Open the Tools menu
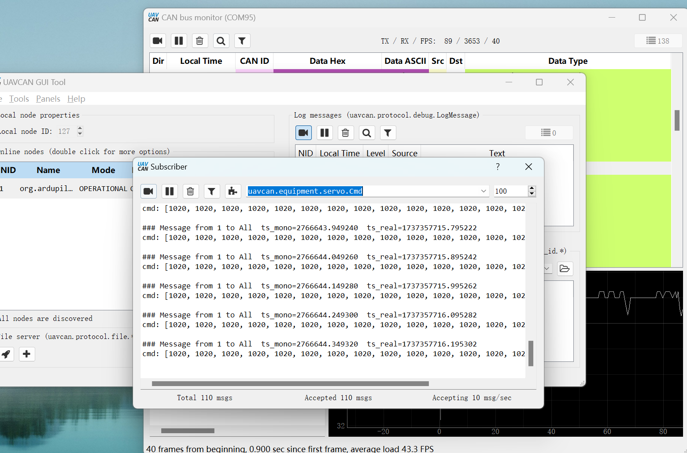This screenshot has width=687, height=453. tap(19, 99)
